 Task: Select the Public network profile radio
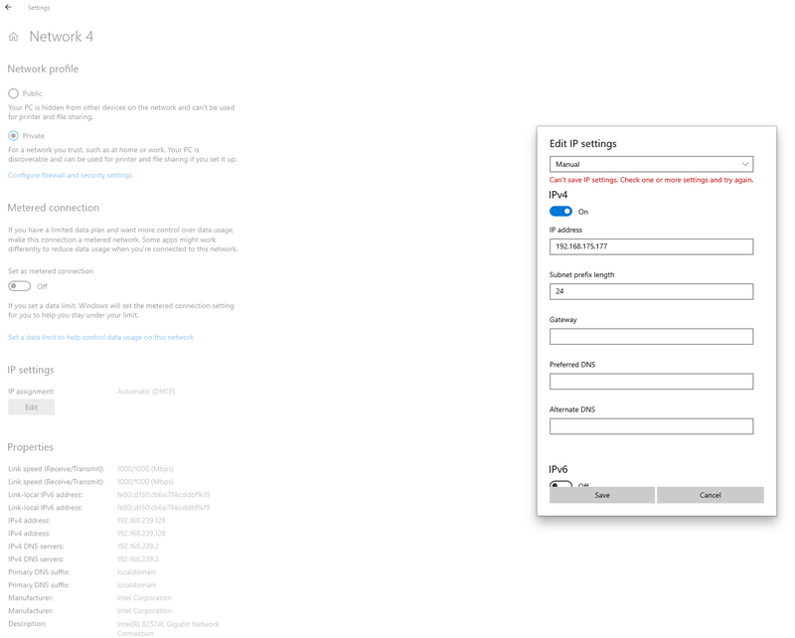[14, 93]
